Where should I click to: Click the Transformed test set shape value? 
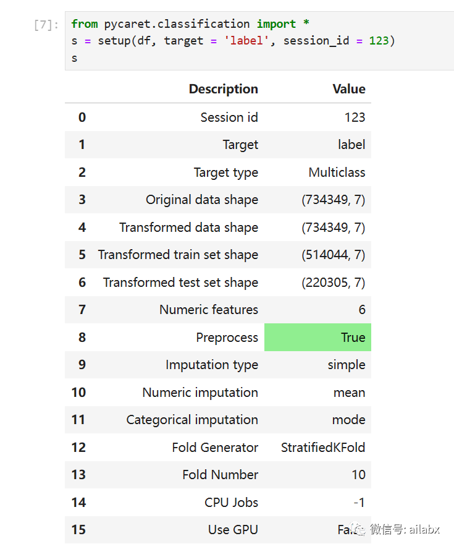pyautogui.click(x=334, y=282)
